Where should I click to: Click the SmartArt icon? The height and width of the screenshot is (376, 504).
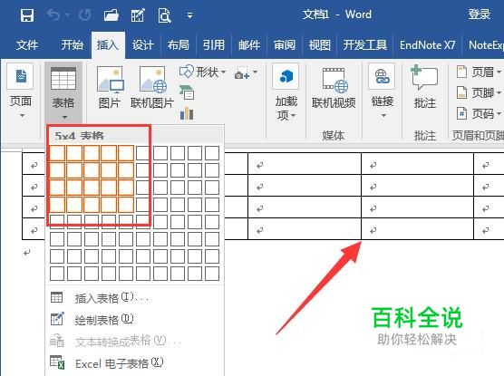187,92
